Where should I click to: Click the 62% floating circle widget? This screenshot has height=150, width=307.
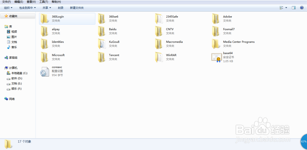pos(304,141)
